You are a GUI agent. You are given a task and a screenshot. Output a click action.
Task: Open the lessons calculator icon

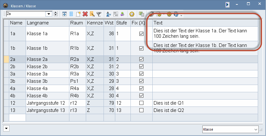tap(141, 14)
